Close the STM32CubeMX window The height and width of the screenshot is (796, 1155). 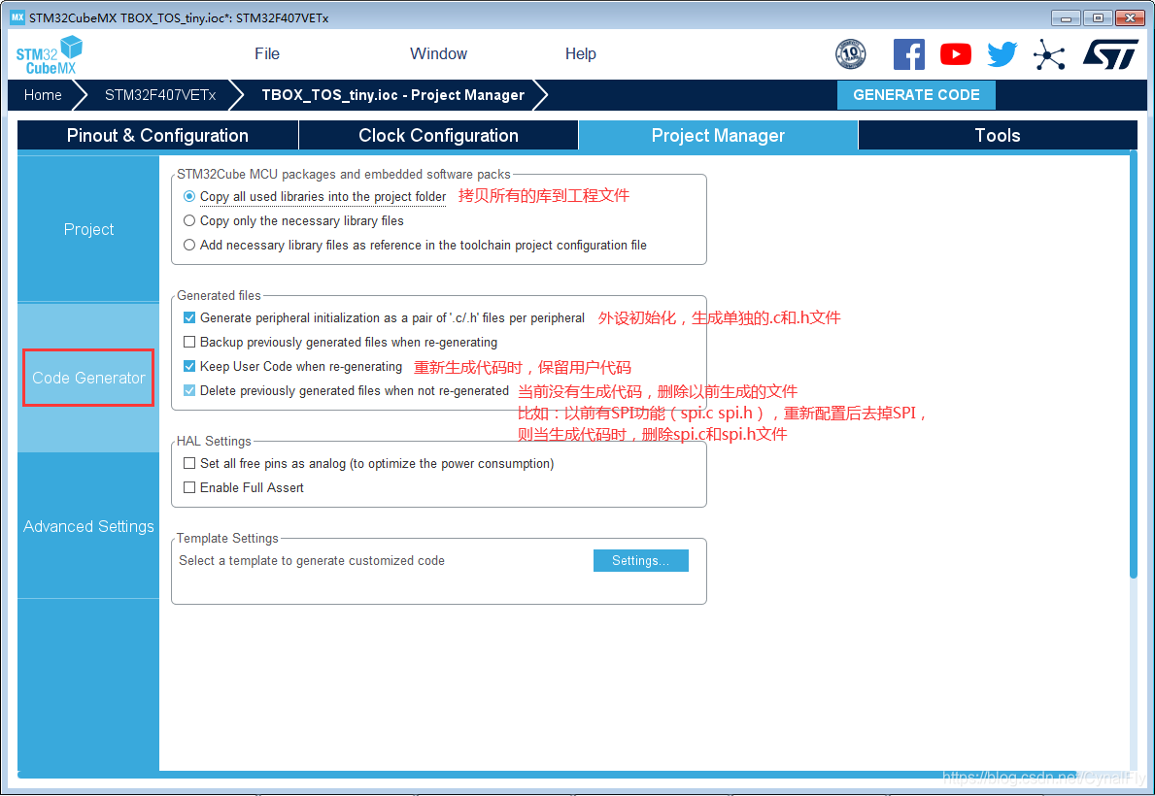pos(1130,17)
